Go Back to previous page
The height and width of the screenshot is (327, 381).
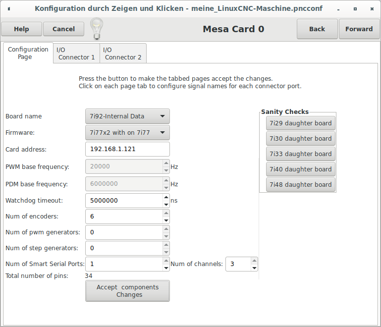click(317, 29)
